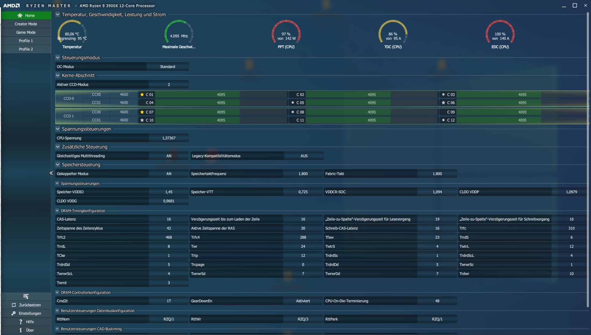Collapse the DRAM-Timingkonfiguration subsection
The height and width of the screenshot is (335, 591).
[57, 211]
